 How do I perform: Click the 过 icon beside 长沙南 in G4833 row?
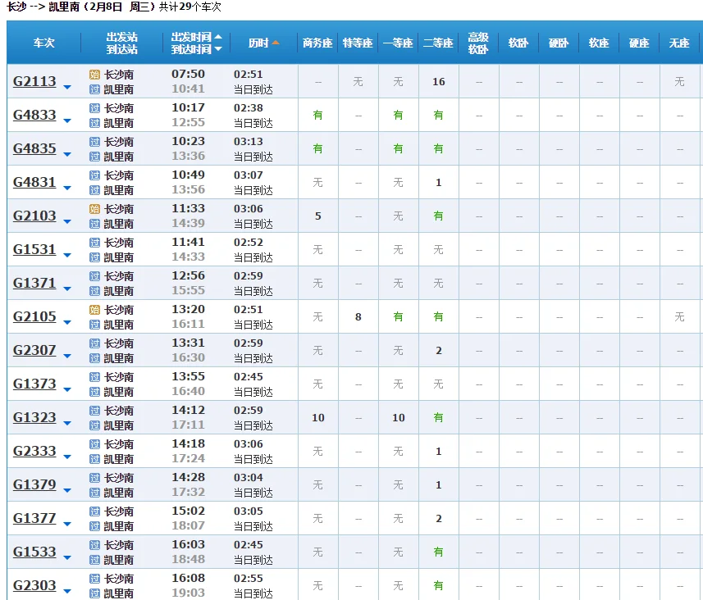pyautogui.click(x=94, y=108)
